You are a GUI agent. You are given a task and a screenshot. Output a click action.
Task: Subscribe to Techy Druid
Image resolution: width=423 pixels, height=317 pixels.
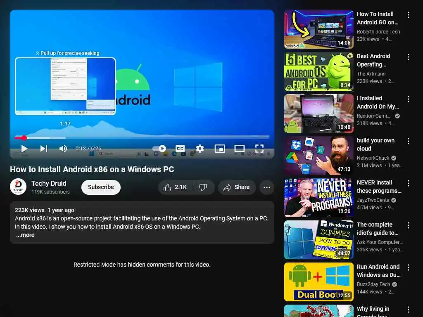[x=101, y=187]
